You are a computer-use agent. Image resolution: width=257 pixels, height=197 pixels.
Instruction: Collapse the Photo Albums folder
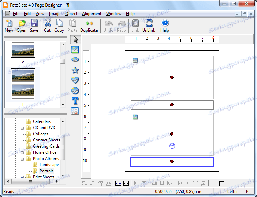(22, 159)
